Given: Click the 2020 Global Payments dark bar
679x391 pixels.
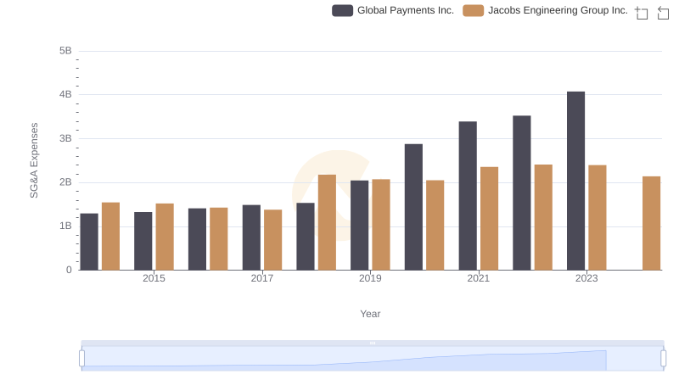Looking at the screenshot, I should point(413,207).
